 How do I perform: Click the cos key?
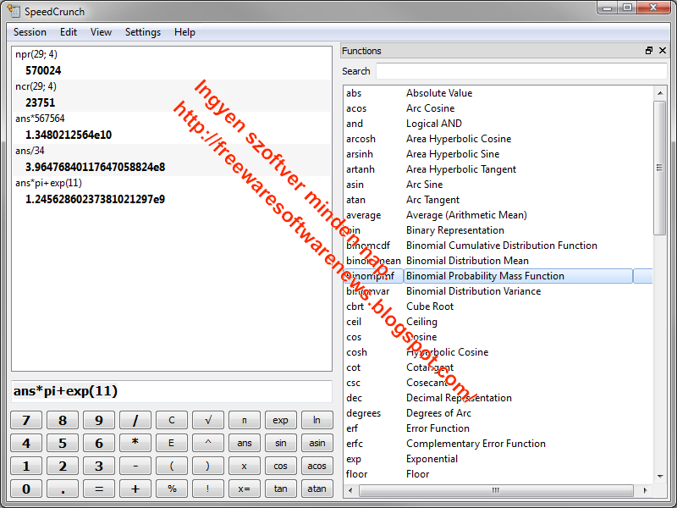pos(281,466)
